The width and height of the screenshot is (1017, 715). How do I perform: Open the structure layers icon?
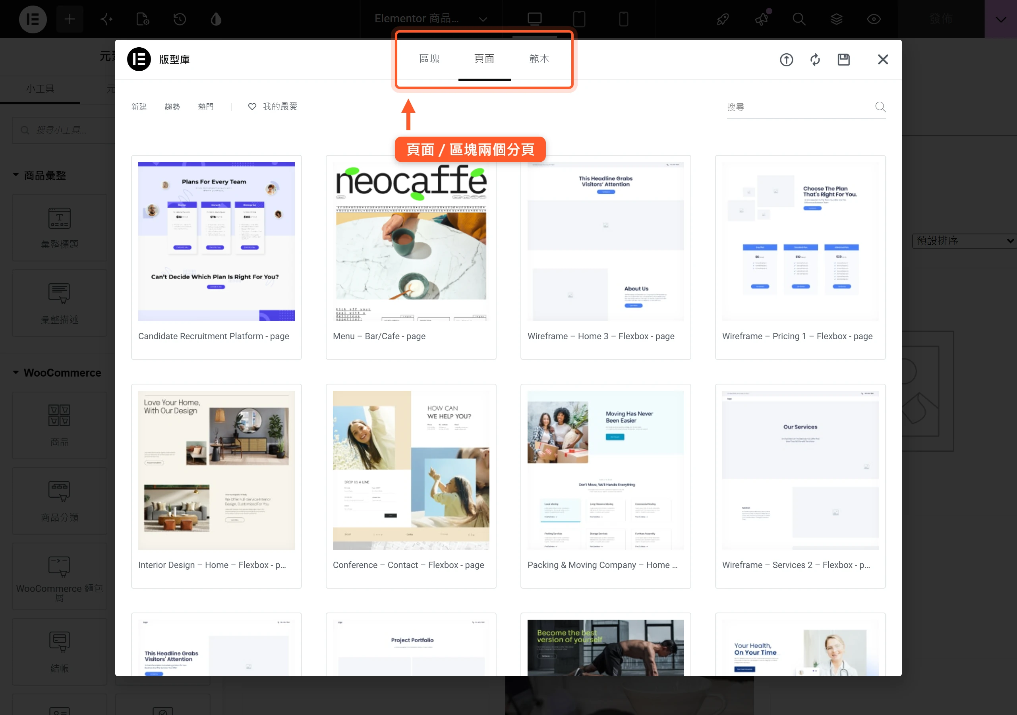(836, 19)
